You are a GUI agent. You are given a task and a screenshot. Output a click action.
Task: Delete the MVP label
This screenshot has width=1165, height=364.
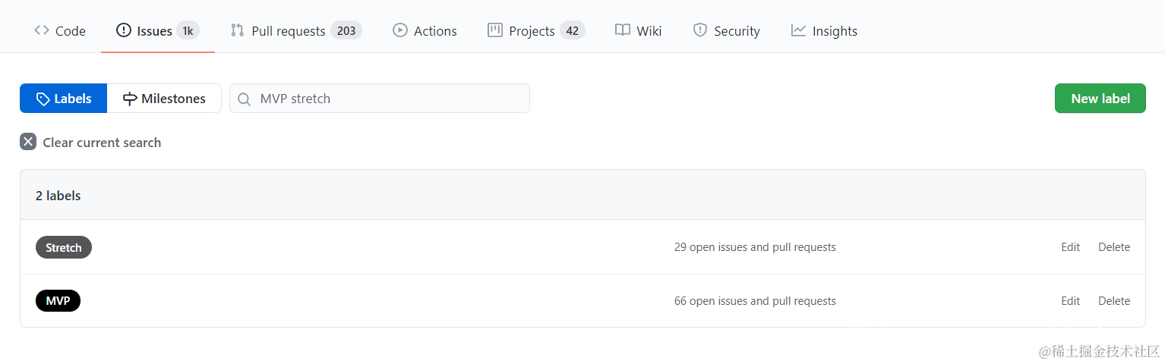[1114, 301]
